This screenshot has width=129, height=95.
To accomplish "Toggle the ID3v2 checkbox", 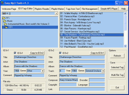I will point(60,53).
